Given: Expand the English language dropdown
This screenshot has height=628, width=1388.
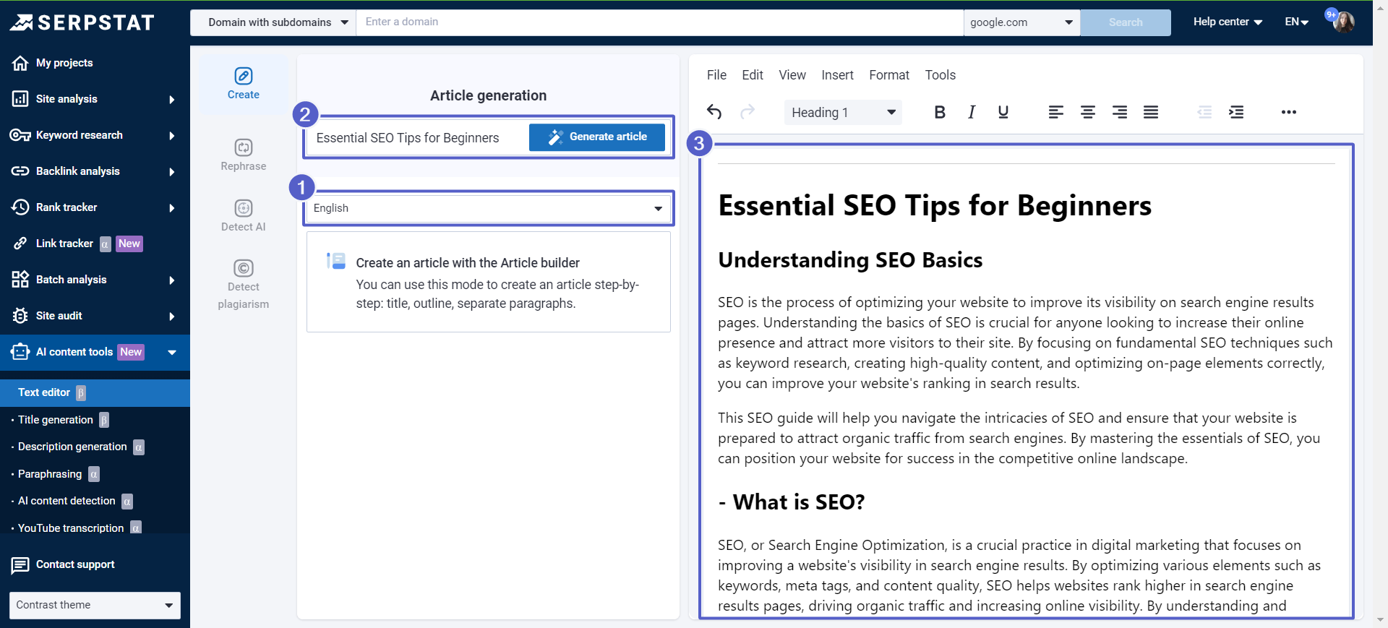Looking at the screenshot, I should pyautogui.click(x=488, y=208).
